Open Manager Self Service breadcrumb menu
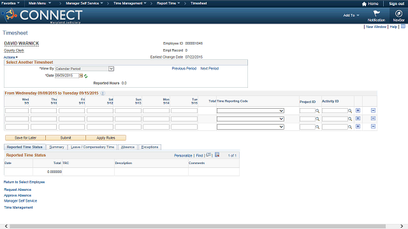408x229 pixels. pyautogui.click(x=84, y=3)
